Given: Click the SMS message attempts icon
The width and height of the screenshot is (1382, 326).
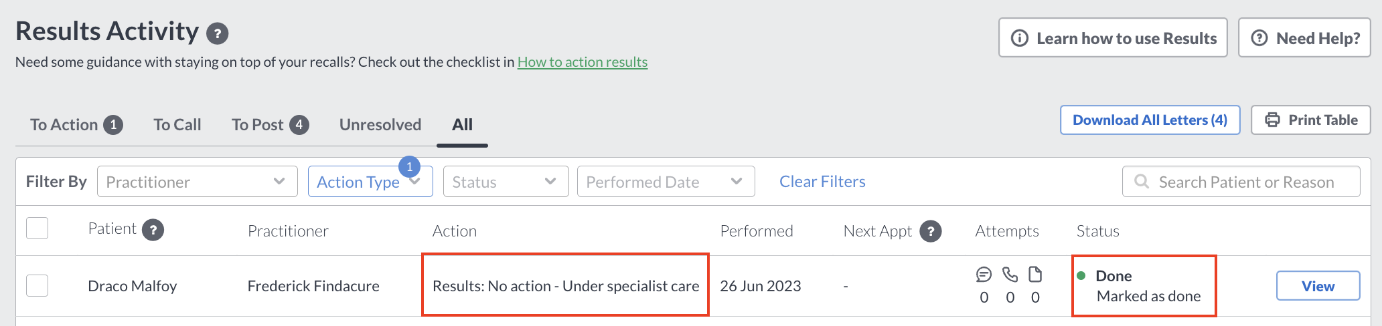Looking at the screenshot, I should coord(984,275).
